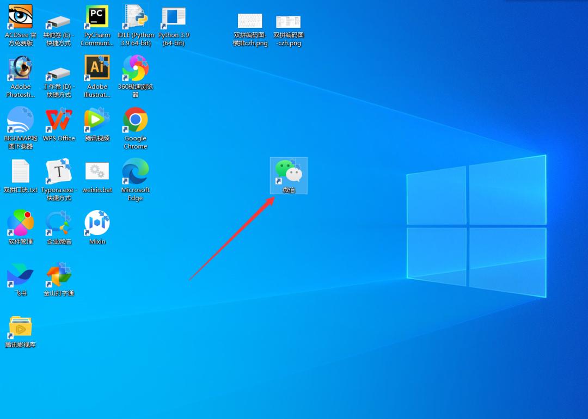Select the 双拼口诀.txt text file
Image resolution: width=588 pixels, height=419 pixels.
coord(21,171)
